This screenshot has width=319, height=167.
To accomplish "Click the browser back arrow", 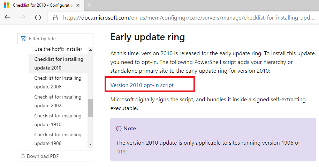I will (7, 17).
